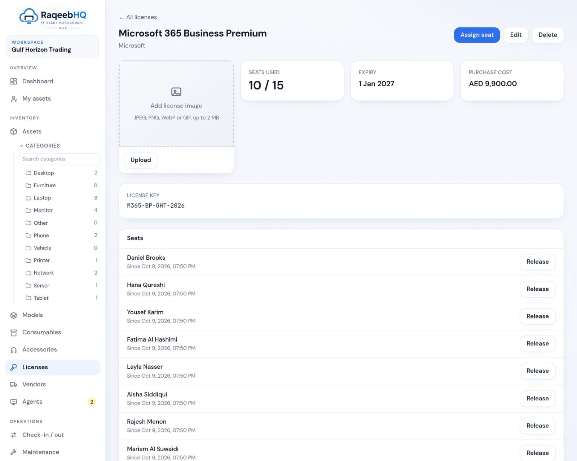Open the Gulf Horizon Trading workspace selector

click(x=53, y=47)
